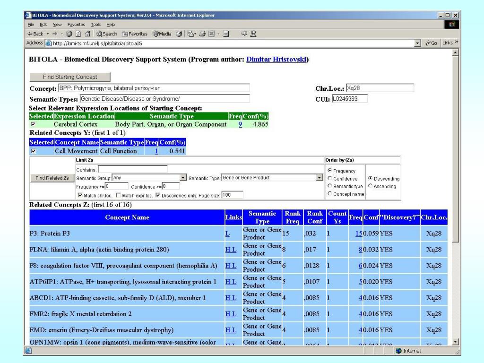Open the Search pane from the toolbar

pos(106,34)
